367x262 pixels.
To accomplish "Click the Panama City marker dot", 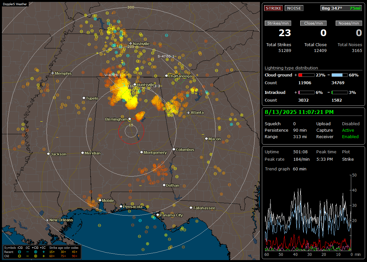I will [158, 215].
